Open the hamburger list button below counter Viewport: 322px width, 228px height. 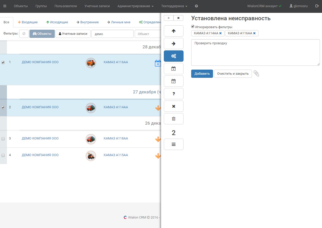(174, 144)
